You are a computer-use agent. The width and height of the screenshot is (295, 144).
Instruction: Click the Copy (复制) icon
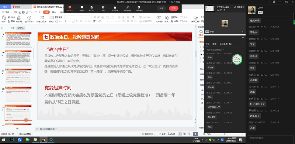(9, 21)
